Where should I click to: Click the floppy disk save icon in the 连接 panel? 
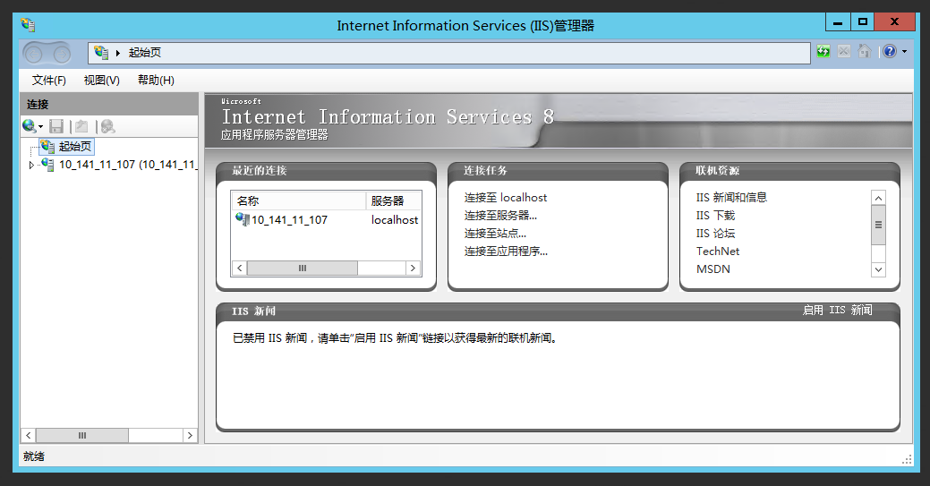(x=56, y=127)
